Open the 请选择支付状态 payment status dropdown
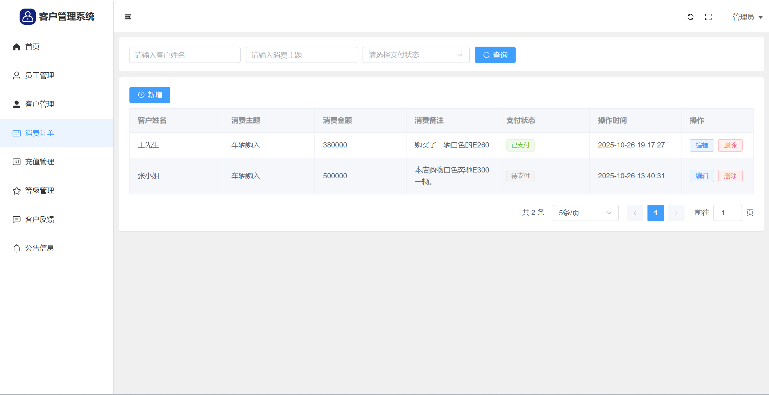The width and height of the screenshot is (769, 395). (x=416, y=55)
